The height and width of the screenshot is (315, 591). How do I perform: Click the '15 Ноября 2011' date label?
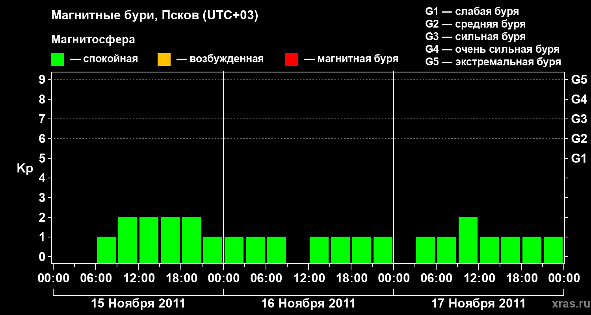138,304
